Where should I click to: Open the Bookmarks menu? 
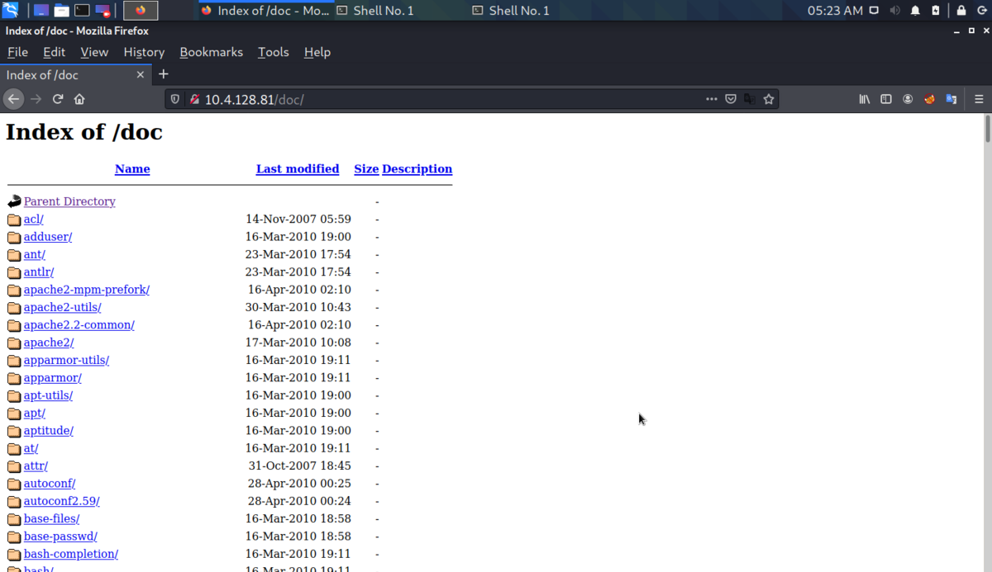(211, 52)
